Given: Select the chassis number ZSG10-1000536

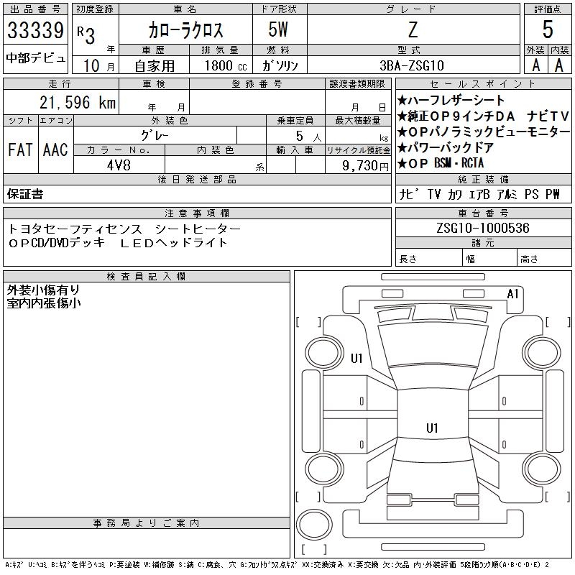Looking at the screenshot, I should click(483, 228).
